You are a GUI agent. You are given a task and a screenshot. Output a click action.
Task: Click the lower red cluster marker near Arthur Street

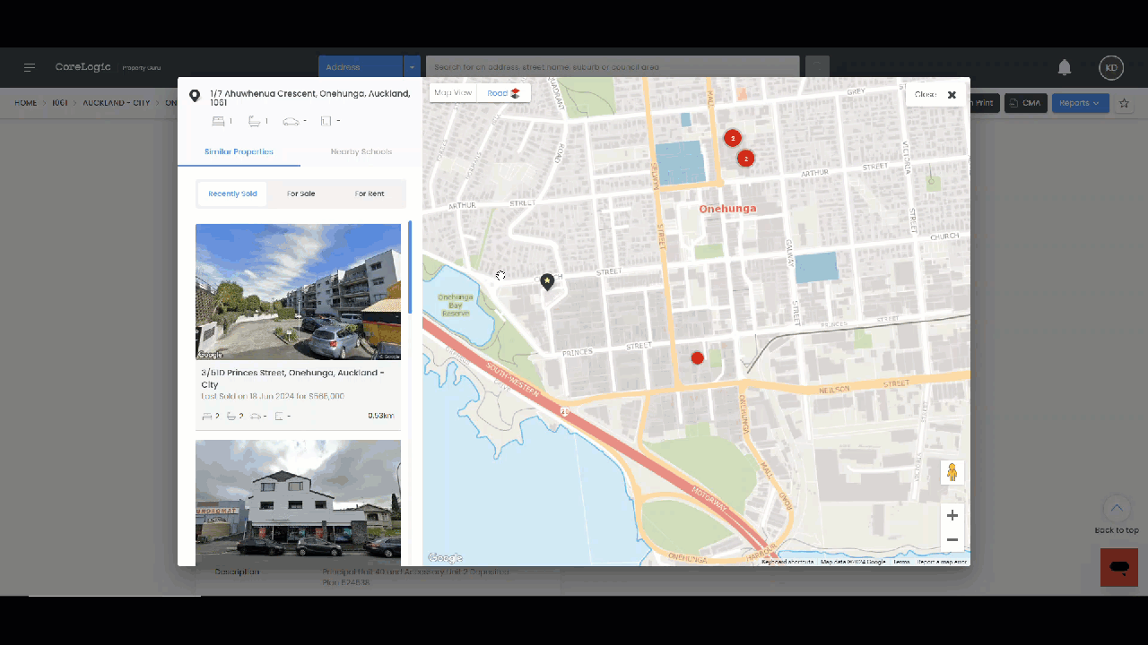point(745,159)
